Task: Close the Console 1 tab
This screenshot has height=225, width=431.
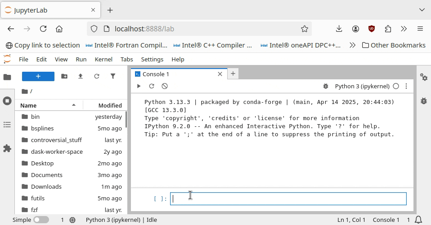Action: click(x=220, y=74)
